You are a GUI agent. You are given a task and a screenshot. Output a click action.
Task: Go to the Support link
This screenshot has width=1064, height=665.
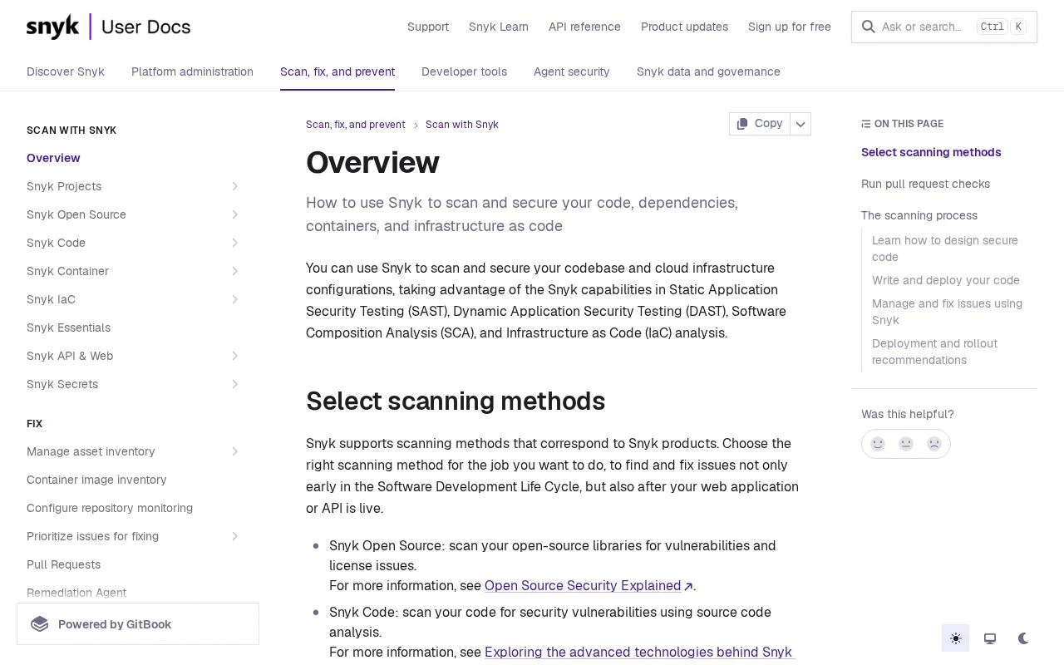[428, 27]
